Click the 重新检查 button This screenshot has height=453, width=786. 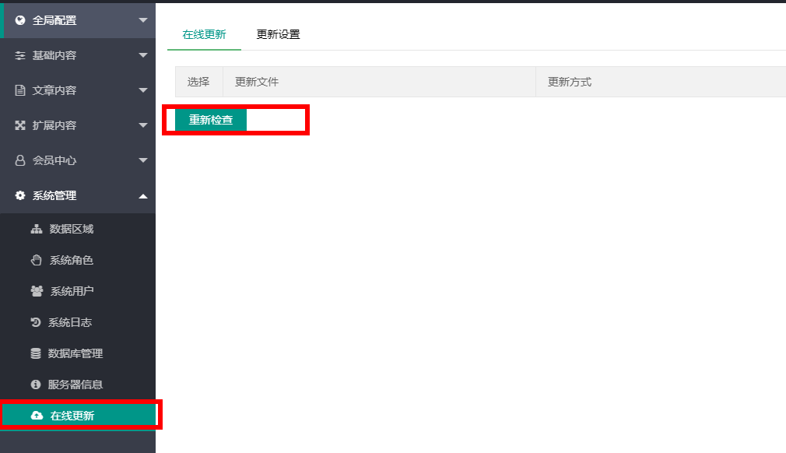[211, 120]
